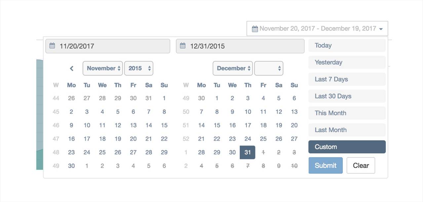The image size is (423, 202).
Task: Open the November month dropdown
Action: click(103, 68)
